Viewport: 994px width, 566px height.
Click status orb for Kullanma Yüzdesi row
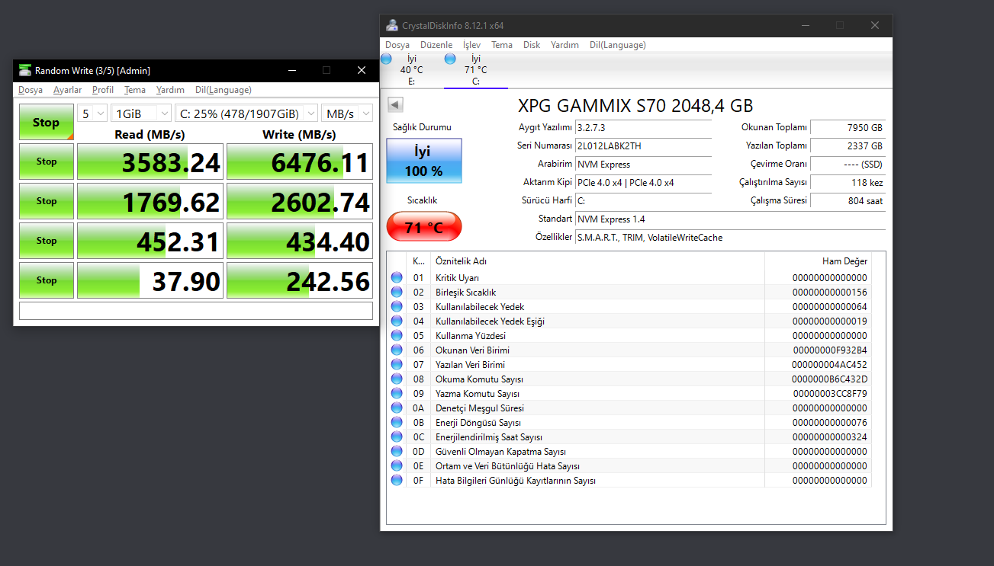[397, 335]
